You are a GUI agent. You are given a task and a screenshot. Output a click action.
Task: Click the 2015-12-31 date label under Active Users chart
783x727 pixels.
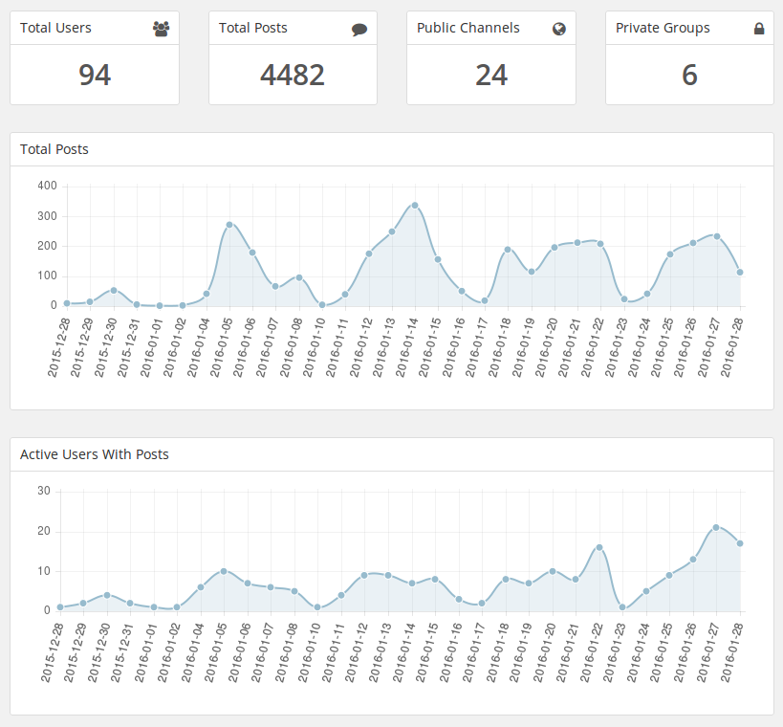(121, 652)
